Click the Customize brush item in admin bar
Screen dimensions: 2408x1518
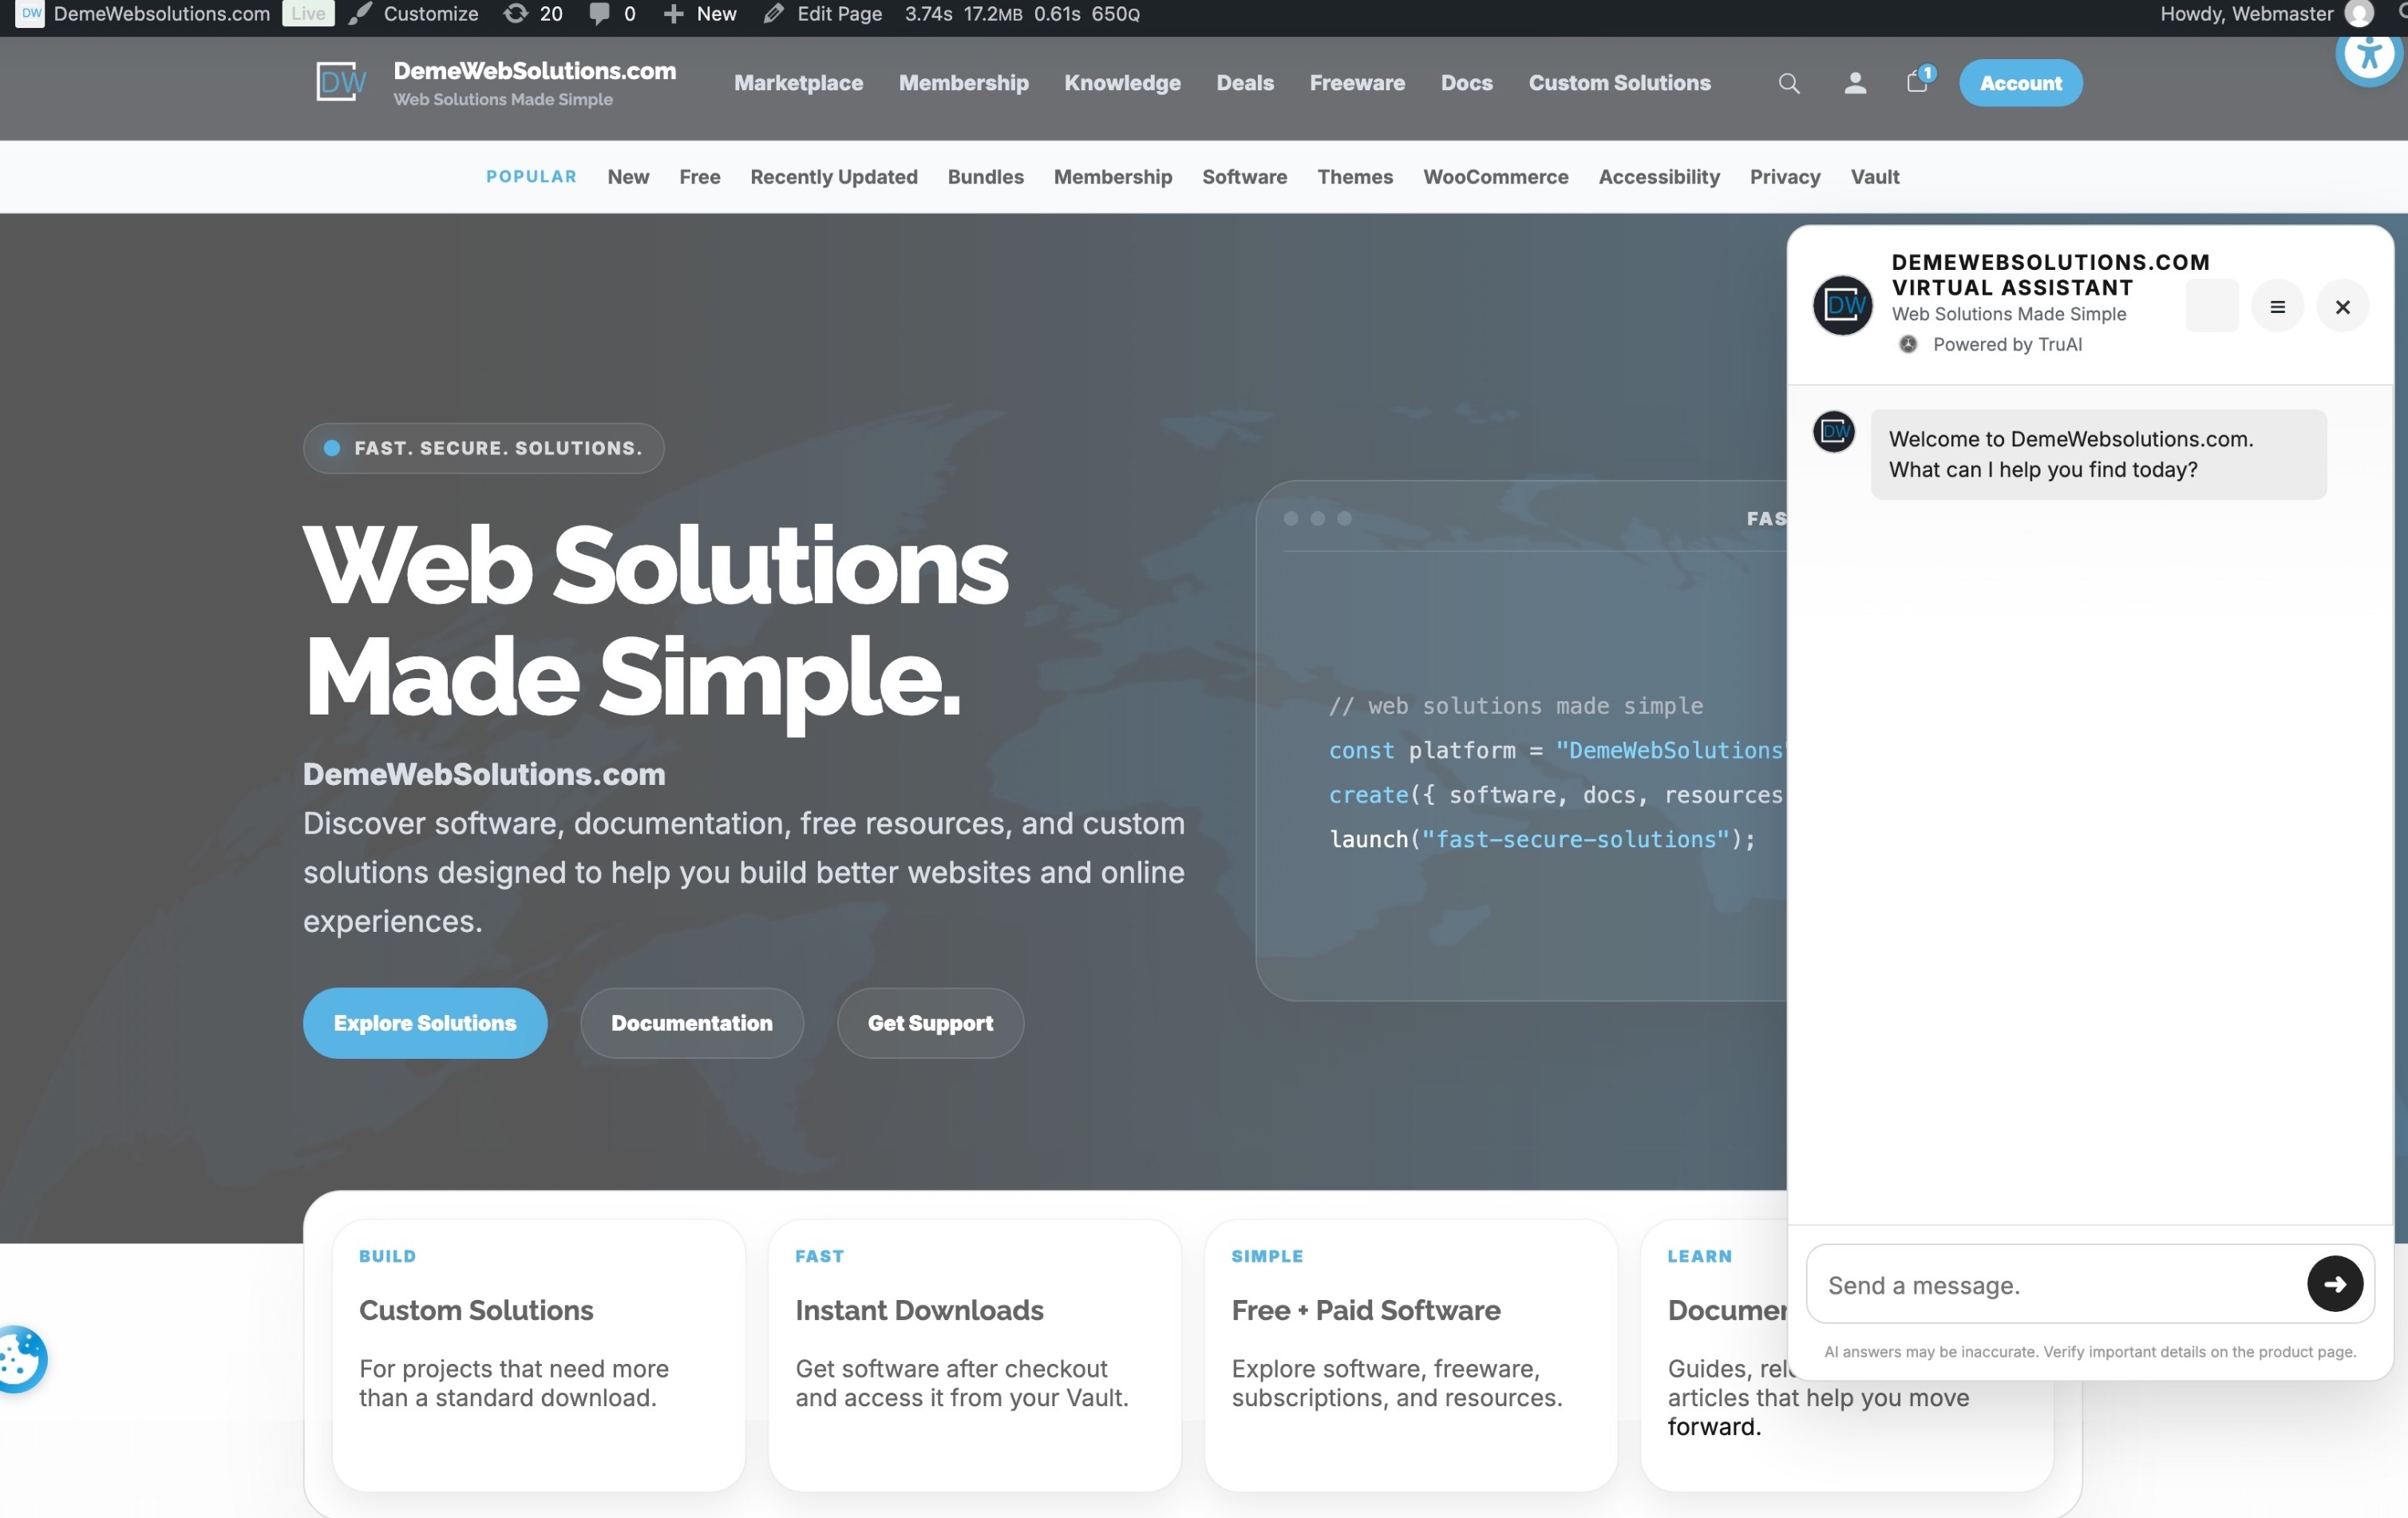(x=414, y=14)
